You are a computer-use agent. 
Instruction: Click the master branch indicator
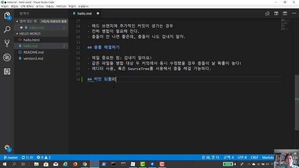point(11,158)
